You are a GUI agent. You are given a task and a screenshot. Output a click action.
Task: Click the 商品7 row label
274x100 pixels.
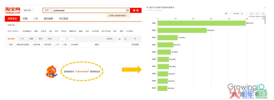[x=154, y=67]
